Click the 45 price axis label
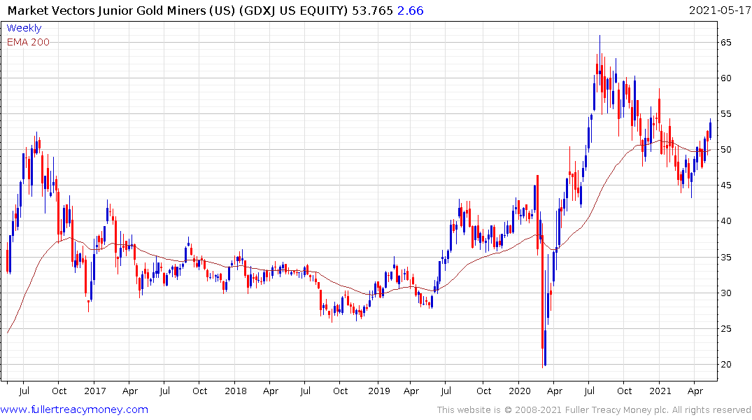 (725, 185)
